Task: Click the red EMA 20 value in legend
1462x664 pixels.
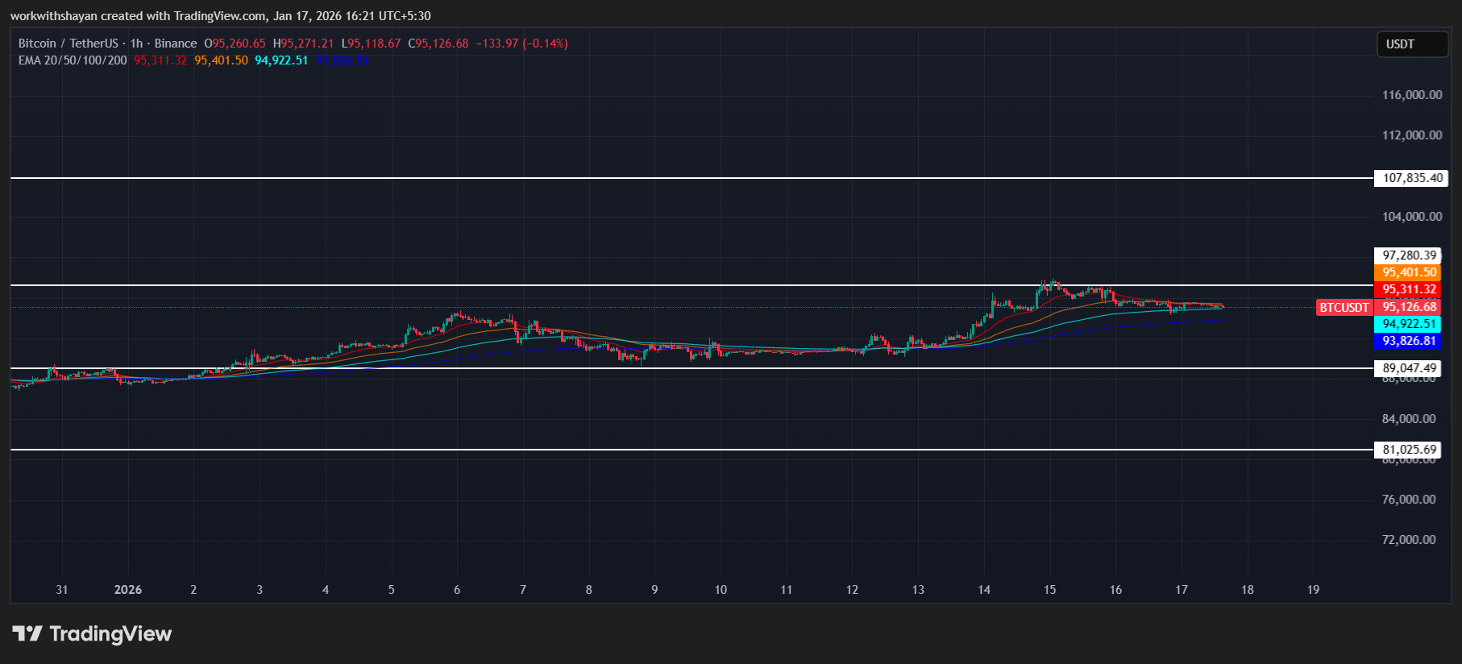Action: click(x=160, y=60)
